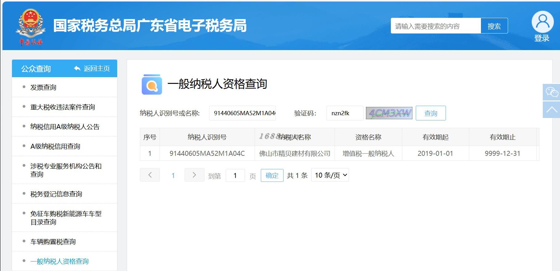Click the 资格名称 column header
This screenshot has width=560, height=271.
coord(368,137)
